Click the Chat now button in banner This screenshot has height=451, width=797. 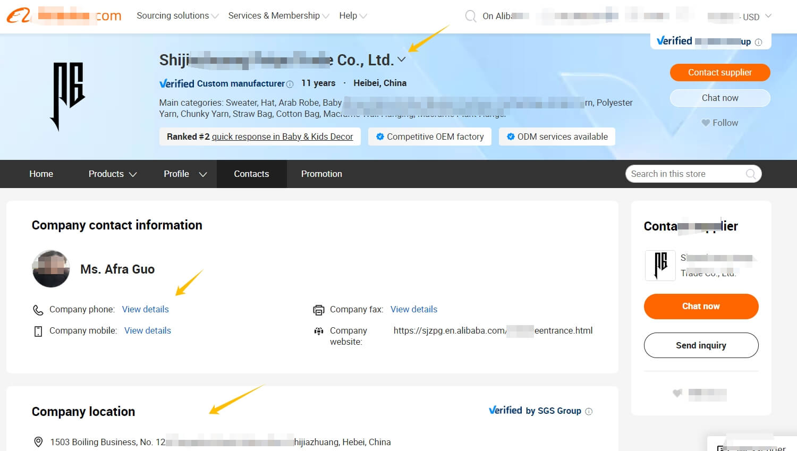click(x=720, y=98)
